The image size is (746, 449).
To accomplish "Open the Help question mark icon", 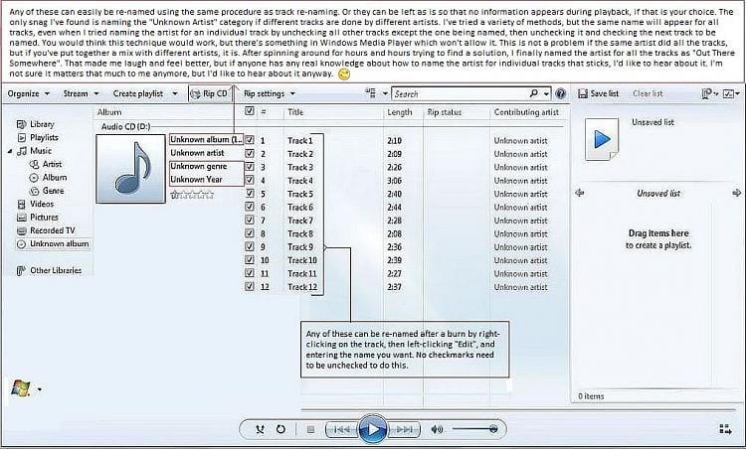I will (x=561, y=93).
